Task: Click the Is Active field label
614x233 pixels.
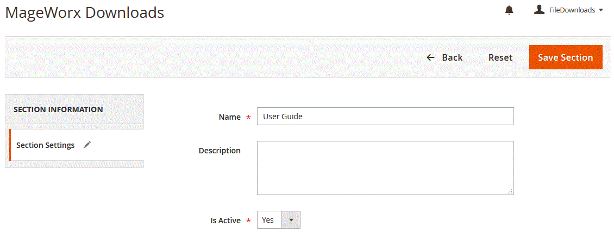Action: [x=225, y=221]
